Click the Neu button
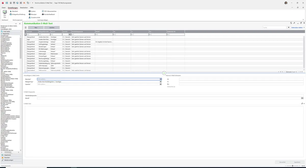Screen dimensions: 306x168 tap(36, 27)
